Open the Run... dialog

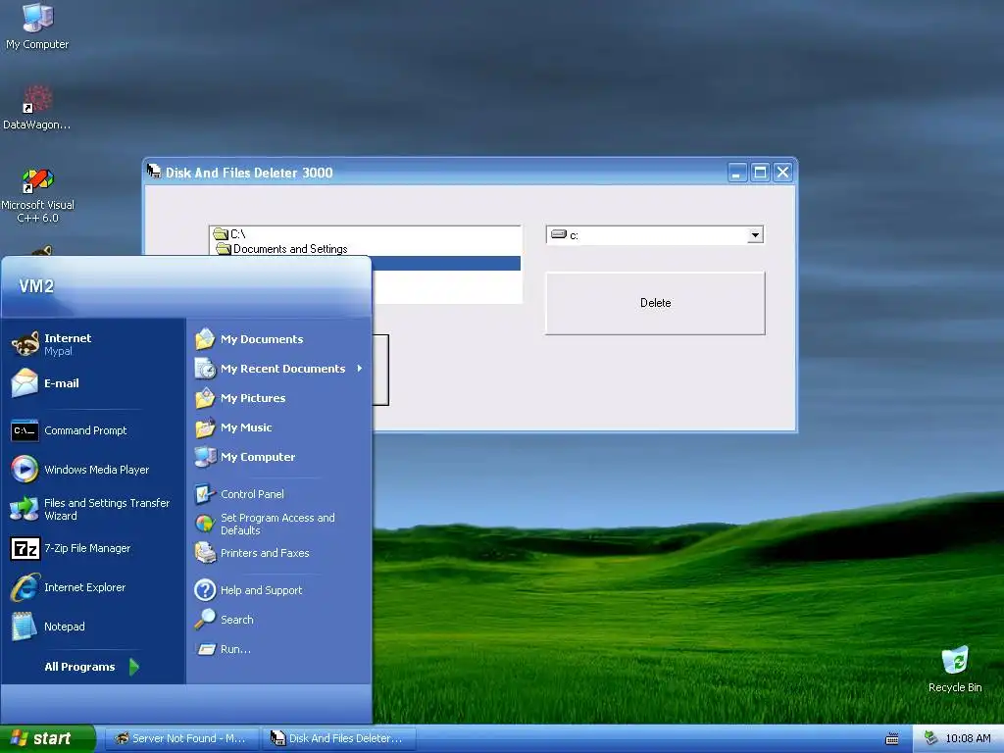[279, 649]
